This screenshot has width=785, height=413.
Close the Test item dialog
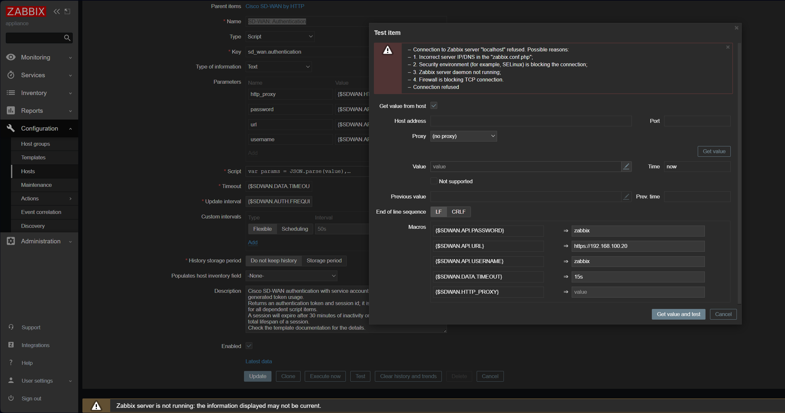click(x=737, y=28)
